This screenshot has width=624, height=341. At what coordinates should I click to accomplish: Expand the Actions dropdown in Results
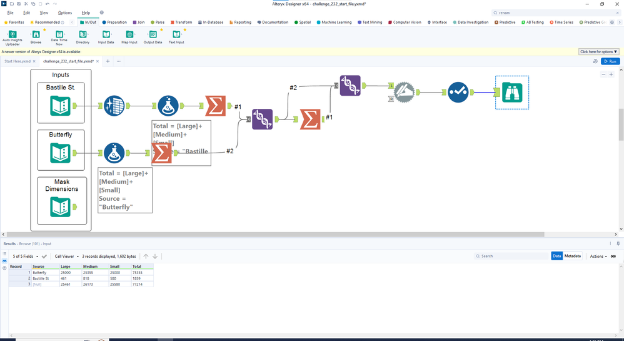click(x=598, y=256)
